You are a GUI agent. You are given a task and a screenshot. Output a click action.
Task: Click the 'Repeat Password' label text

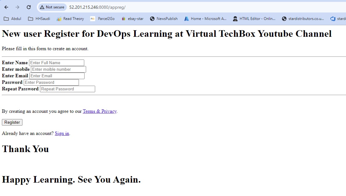20,89
